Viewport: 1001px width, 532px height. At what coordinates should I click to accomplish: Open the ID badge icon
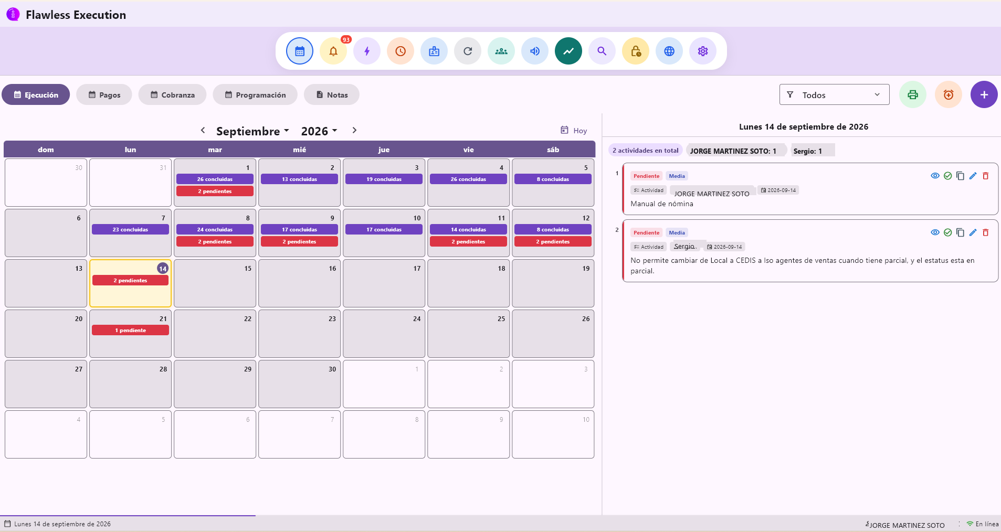click(434, 51)
